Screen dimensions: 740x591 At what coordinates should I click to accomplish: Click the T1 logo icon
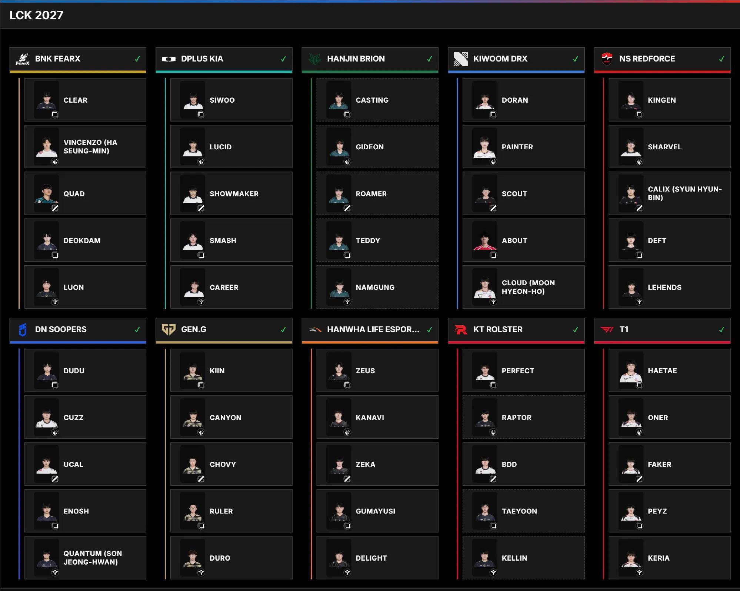[x=607, y=329]
